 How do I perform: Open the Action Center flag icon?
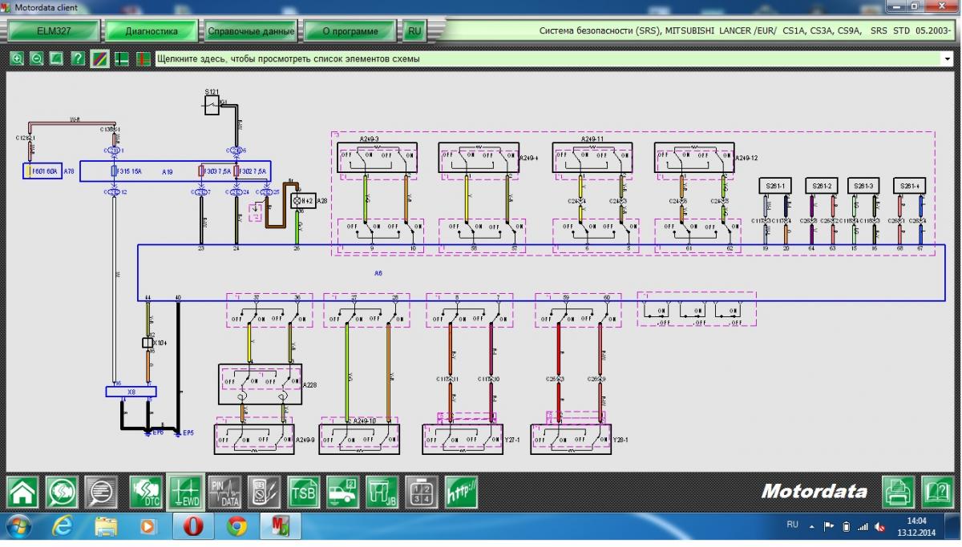pos(830,526)
